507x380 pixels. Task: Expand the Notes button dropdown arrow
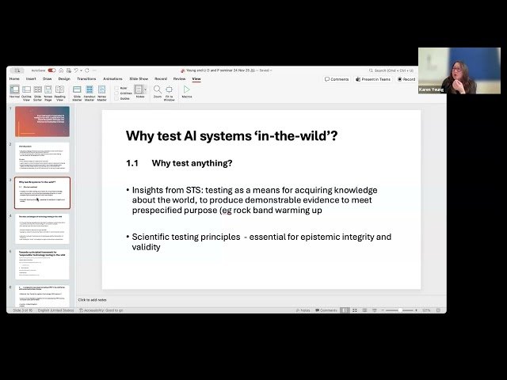coord(146,89)
